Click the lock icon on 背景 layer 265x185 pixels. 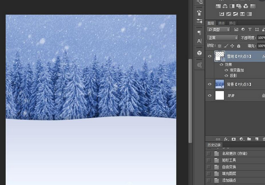pyautogui.click(x=263, y=95)
